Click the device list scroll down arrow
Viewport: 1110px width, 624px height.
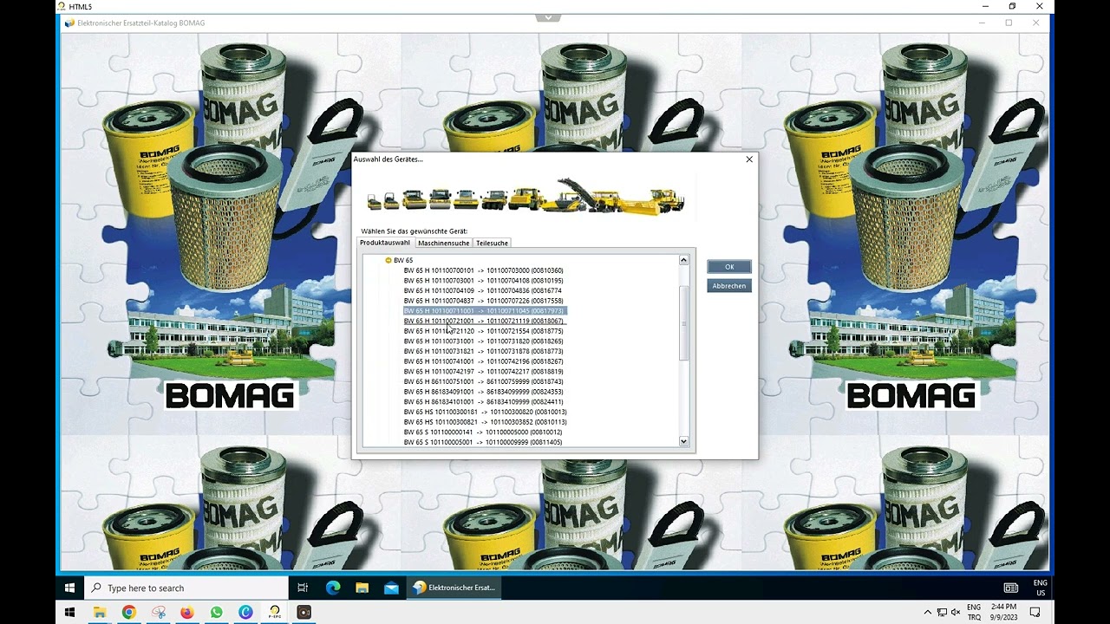[x=683, y=442]
